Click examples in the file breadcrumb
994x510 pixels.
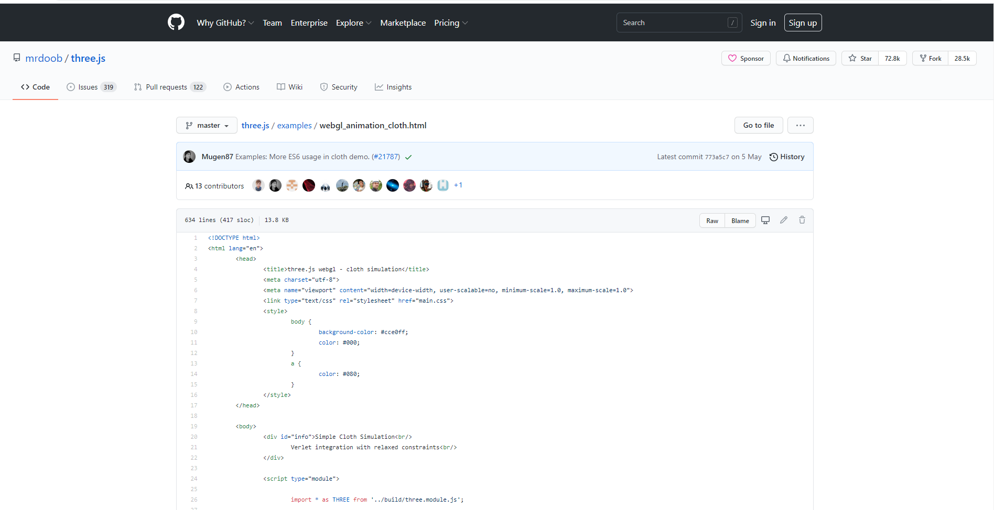click(x=294, y=125)
